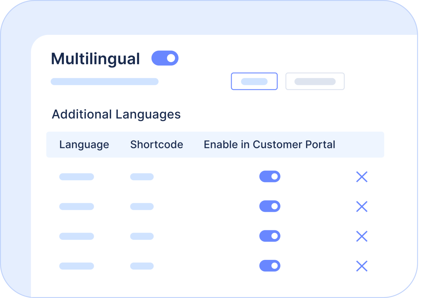The height and width of the screenshot is (298, 425).
Task: Click the Enable in Customer Portal header
Action: point(269,144)
